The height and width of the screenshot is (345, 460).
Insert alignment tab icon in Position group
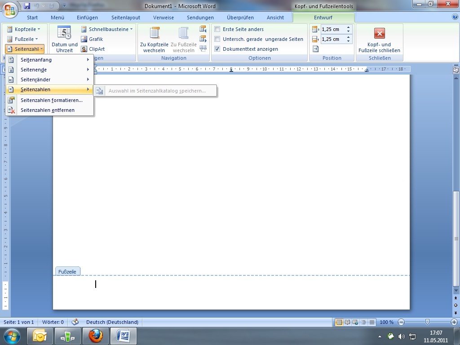point(316,49)
